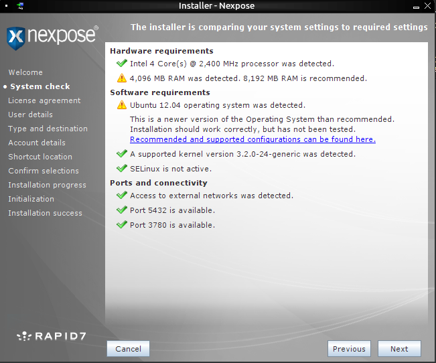Select the Welcome step in sidebar
The width and height of the screenshot is (436, 363).
coord(25,72)
